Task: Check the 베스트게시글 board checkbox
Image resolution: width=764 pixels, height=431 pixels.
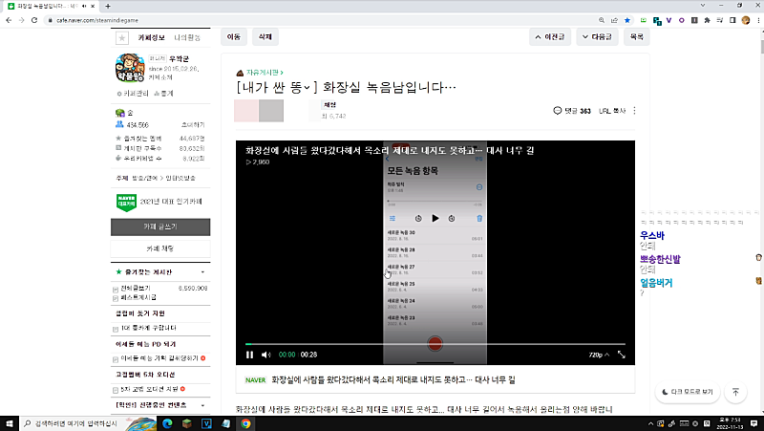Action: (x=117, y=298)
